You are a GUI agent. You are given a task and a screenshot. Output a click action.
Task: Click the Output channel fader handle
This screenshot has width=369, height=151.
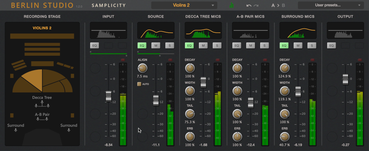pos(345,79)
